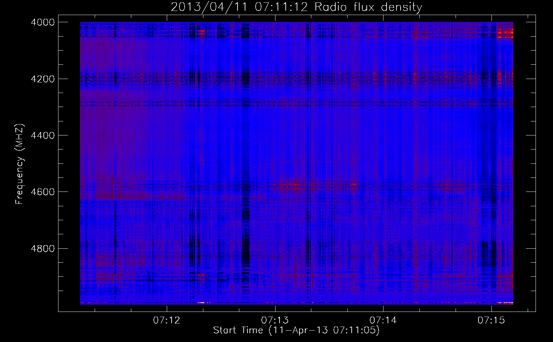Click the 4400 frequency tick label
This screenshot has height=342, width=553.
tap(43, 135)
